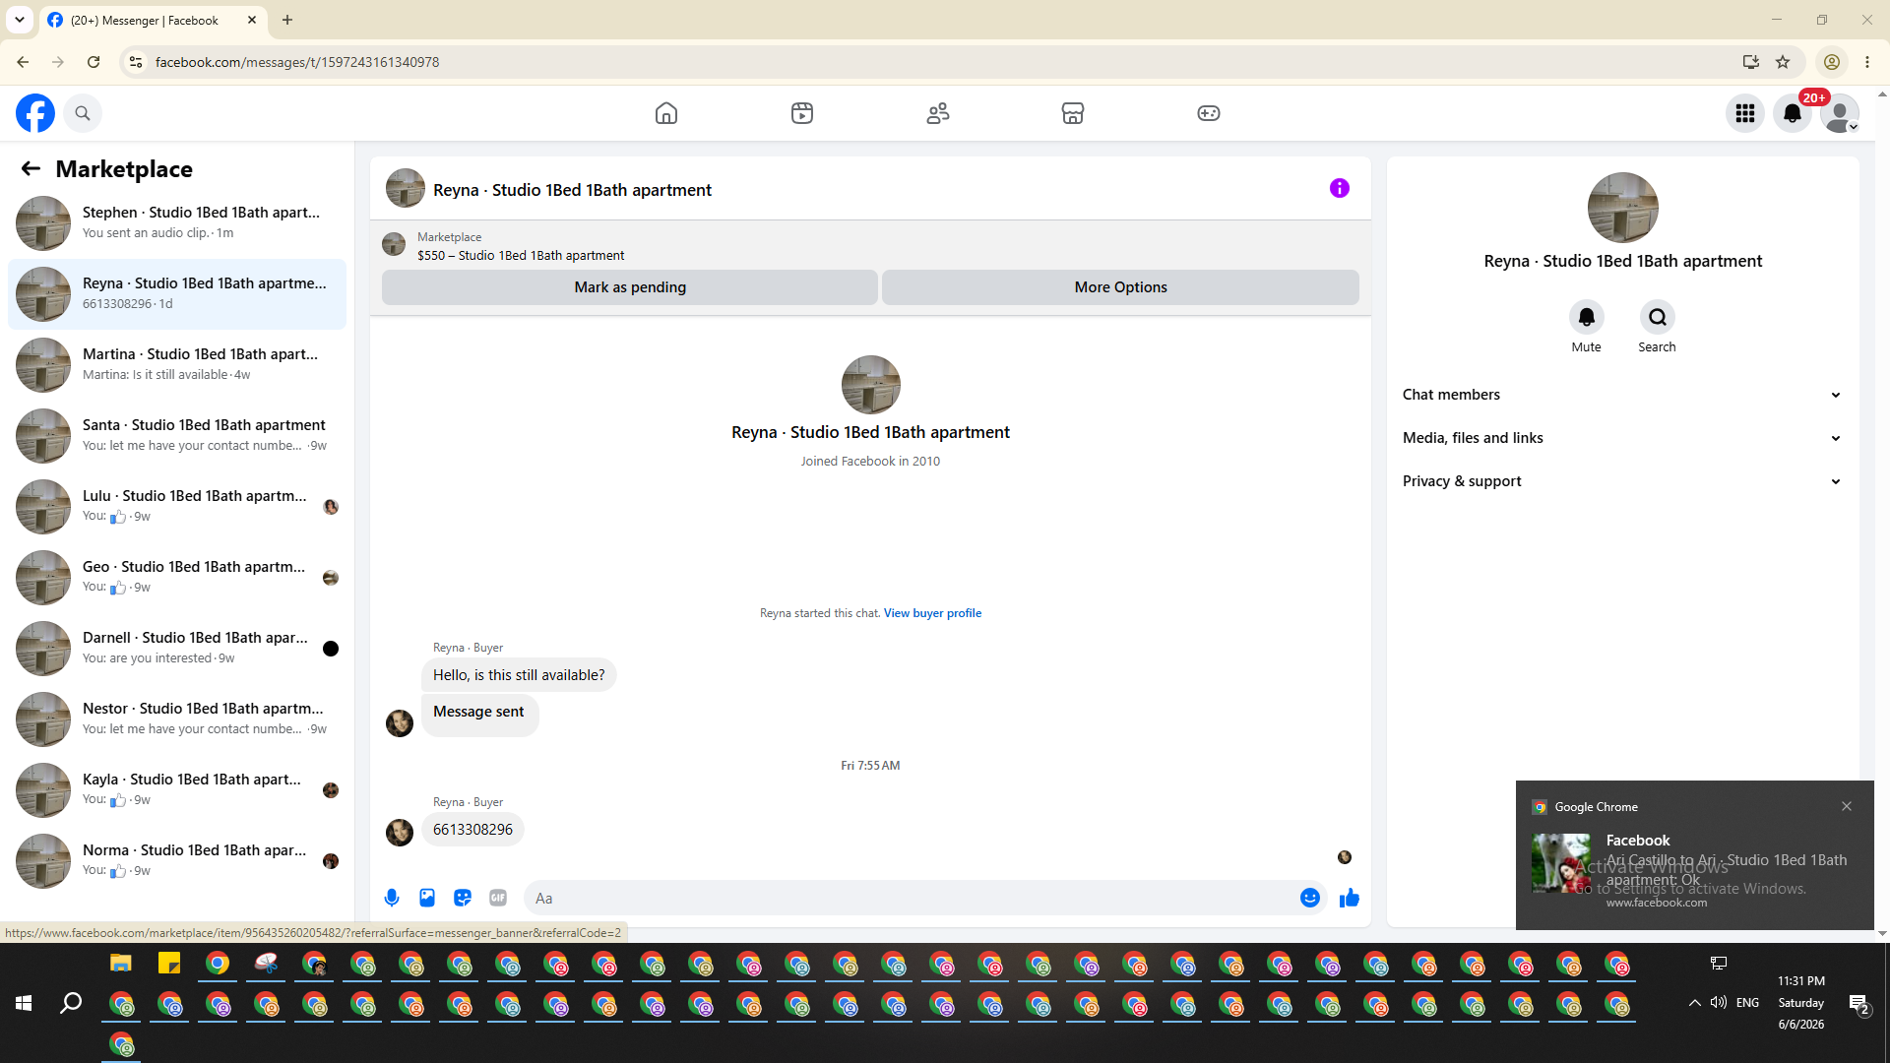Dismiss the Google Chrome notification popup
This screenshot has width=1890, height=1063.
[1847, 806]
